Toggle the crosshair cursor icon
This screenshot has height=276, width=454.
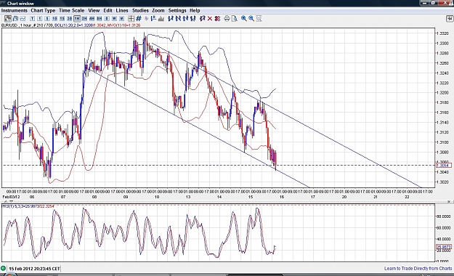[x=131, y=19]
